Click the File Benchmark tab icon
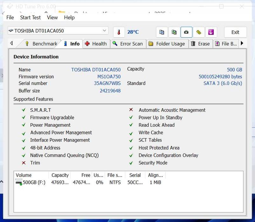This screenshot has height=222, width=255. coord(217,44)
